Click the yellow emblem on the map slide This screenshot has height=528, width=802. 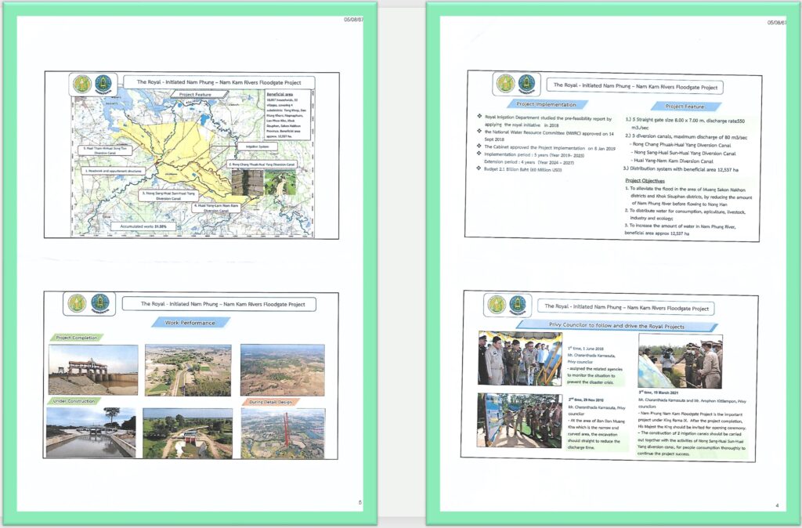(x=80, y=84)
